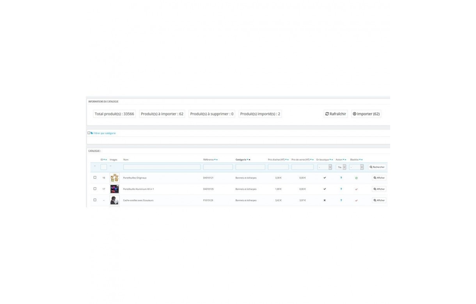Click the tag icon beside Filtrer par catégorie
This screenshot has width=476, height=304.
[x=91, y=133]
